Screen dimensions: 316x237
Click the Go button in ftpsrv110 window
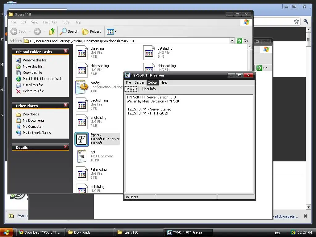click(243, 41)
